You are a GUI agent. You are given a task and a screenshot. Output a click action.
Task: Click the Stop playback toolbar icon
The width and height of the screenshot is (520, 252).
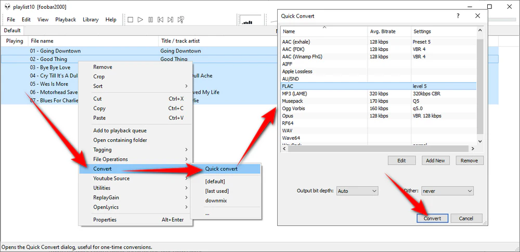coord(131,20)
